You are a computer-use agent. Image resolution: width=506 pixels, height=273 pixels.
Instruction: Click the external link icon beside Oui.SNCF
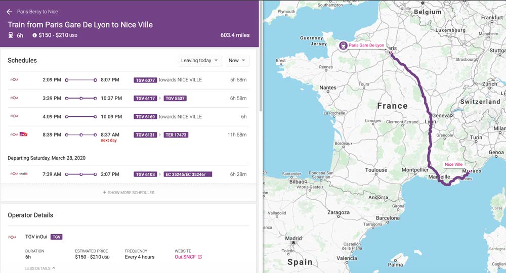200,257
